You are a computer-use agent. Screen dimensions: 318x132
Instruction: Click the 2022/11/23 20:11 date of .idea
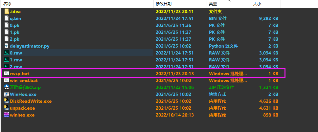point(175,11)
